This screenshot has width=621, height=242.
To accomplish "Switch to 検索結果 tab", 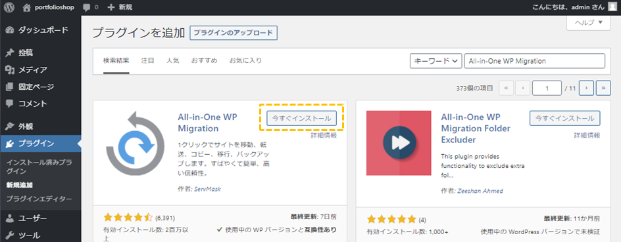I will click(116, 61).
